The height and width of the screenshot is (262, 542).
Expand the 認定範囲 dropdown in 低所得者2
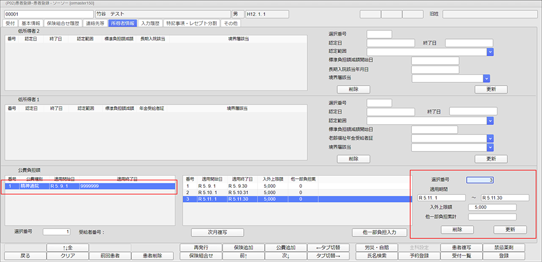tap(489, 52)
